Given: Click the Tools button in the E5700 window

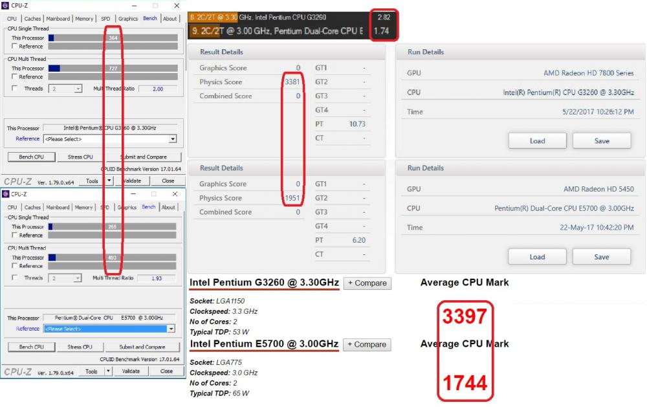Looking at the screenshot, I should [91, 371].
